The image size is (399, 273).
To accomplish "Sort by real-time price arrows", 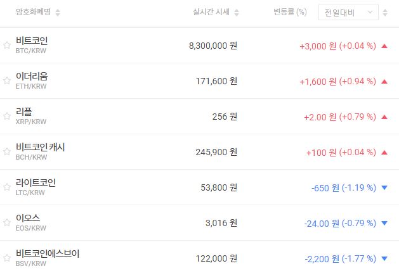I will click(x=237, y=12).
